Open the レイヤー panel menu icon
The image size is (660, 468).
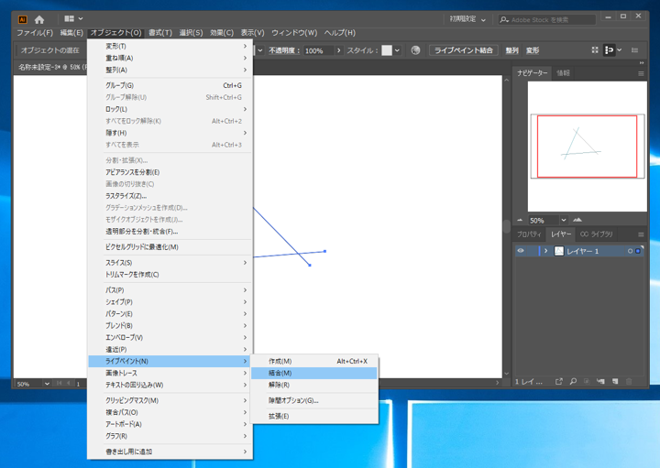pos(641,234)
